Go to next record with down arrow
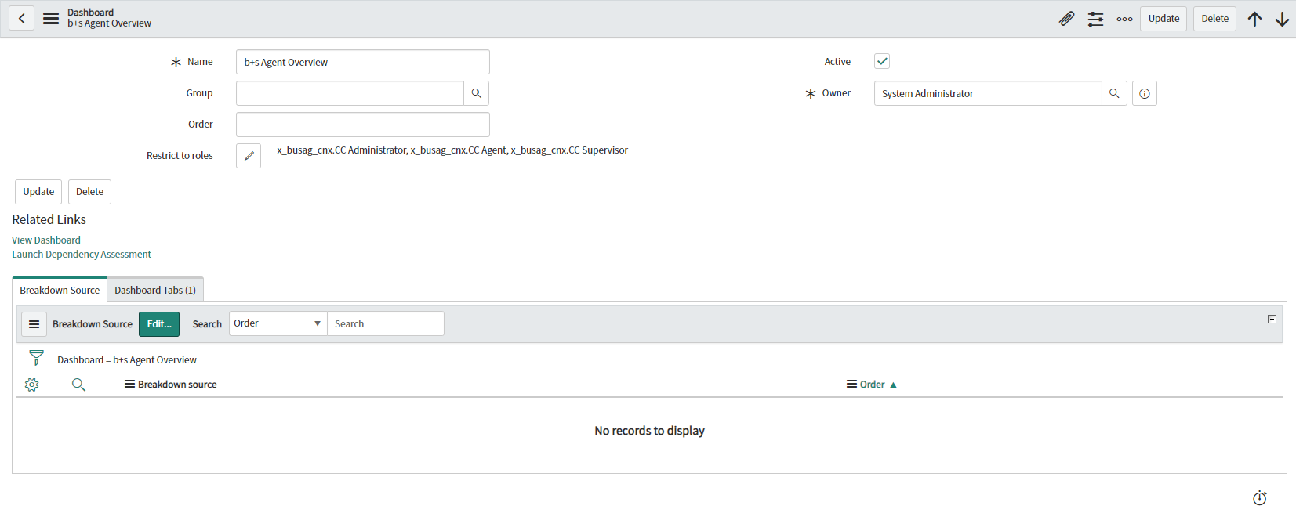The width and height of the screenshot is (1296, 513). (x=1282, y=19)
